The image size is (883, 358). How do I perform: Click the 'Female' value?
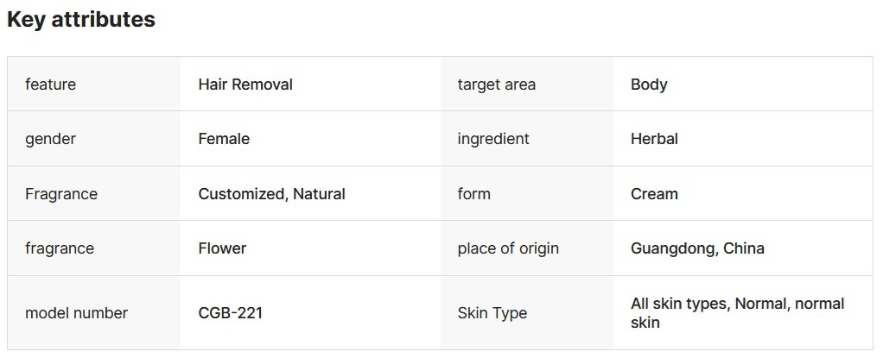click(x=224, y=139)
